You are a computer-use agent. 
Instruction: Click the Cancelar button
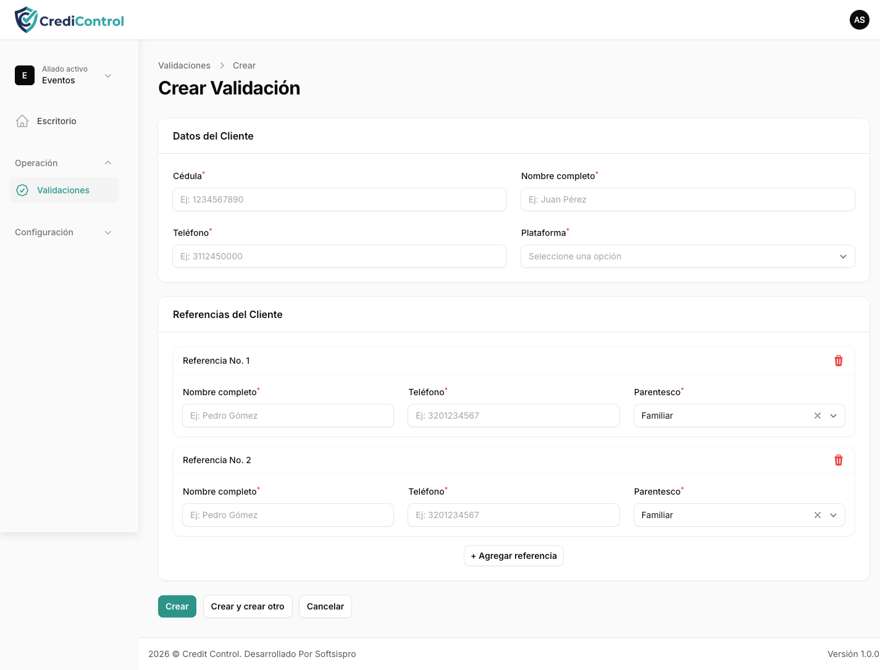coord(325,606)
